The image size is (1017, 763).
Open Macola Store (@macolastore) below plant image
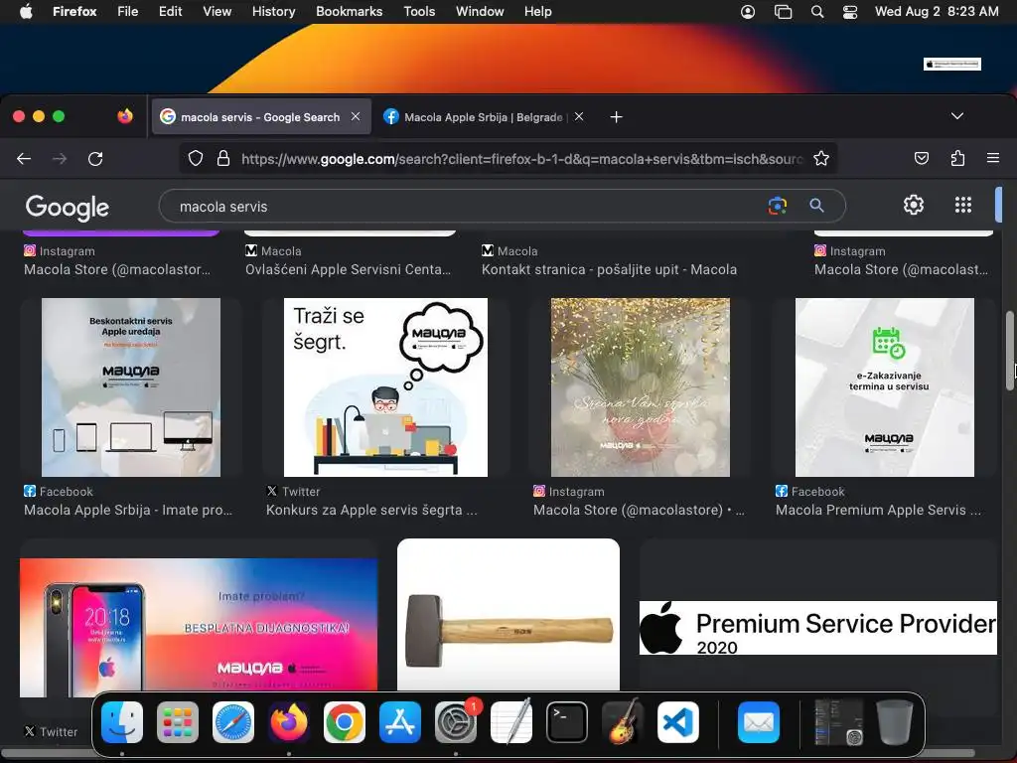639,510
